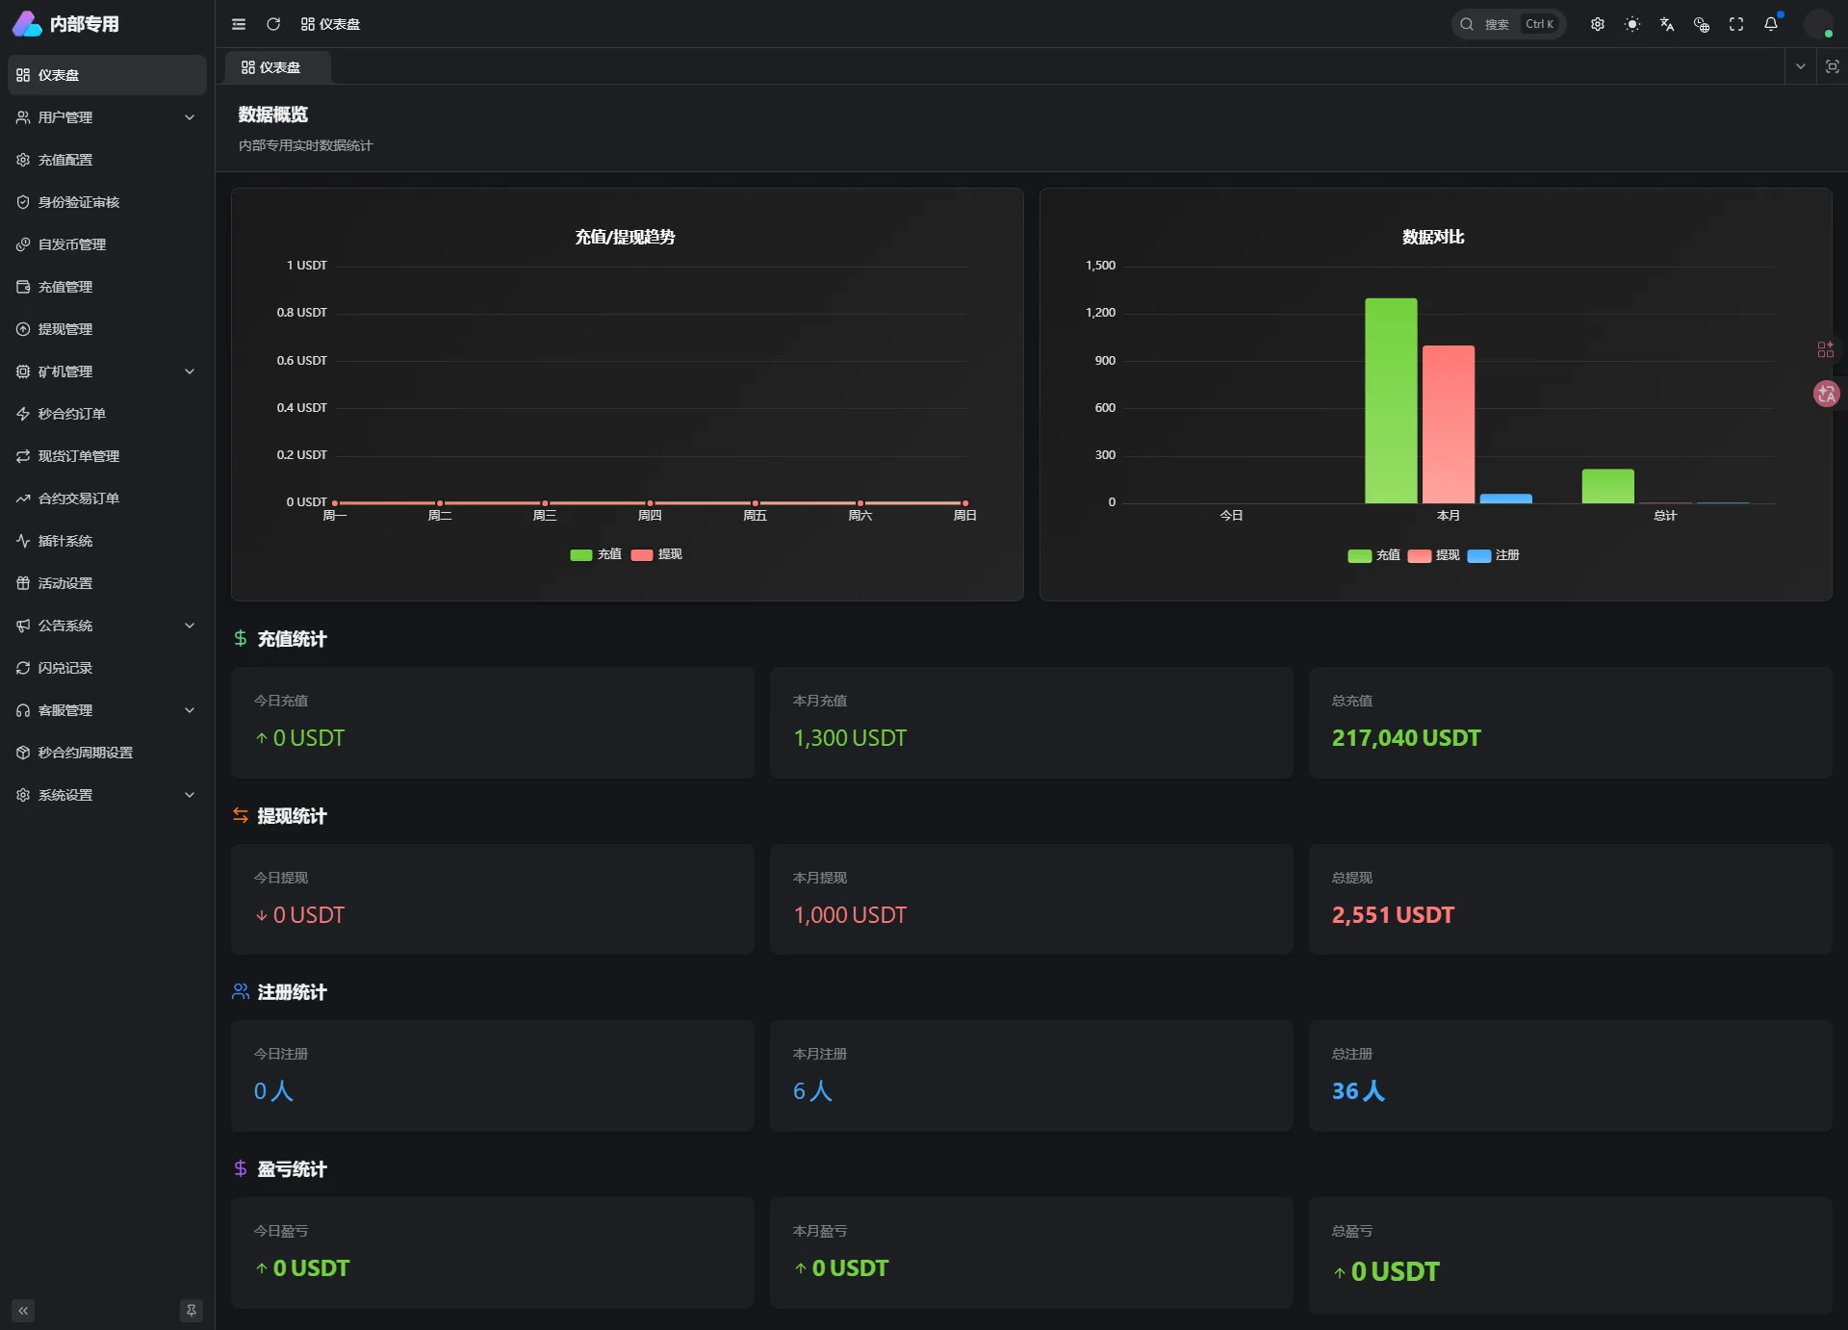Click the 秒合约订单 lightning icon
The height and width of the screenshot is (1330, 1848).
(23, 414)
